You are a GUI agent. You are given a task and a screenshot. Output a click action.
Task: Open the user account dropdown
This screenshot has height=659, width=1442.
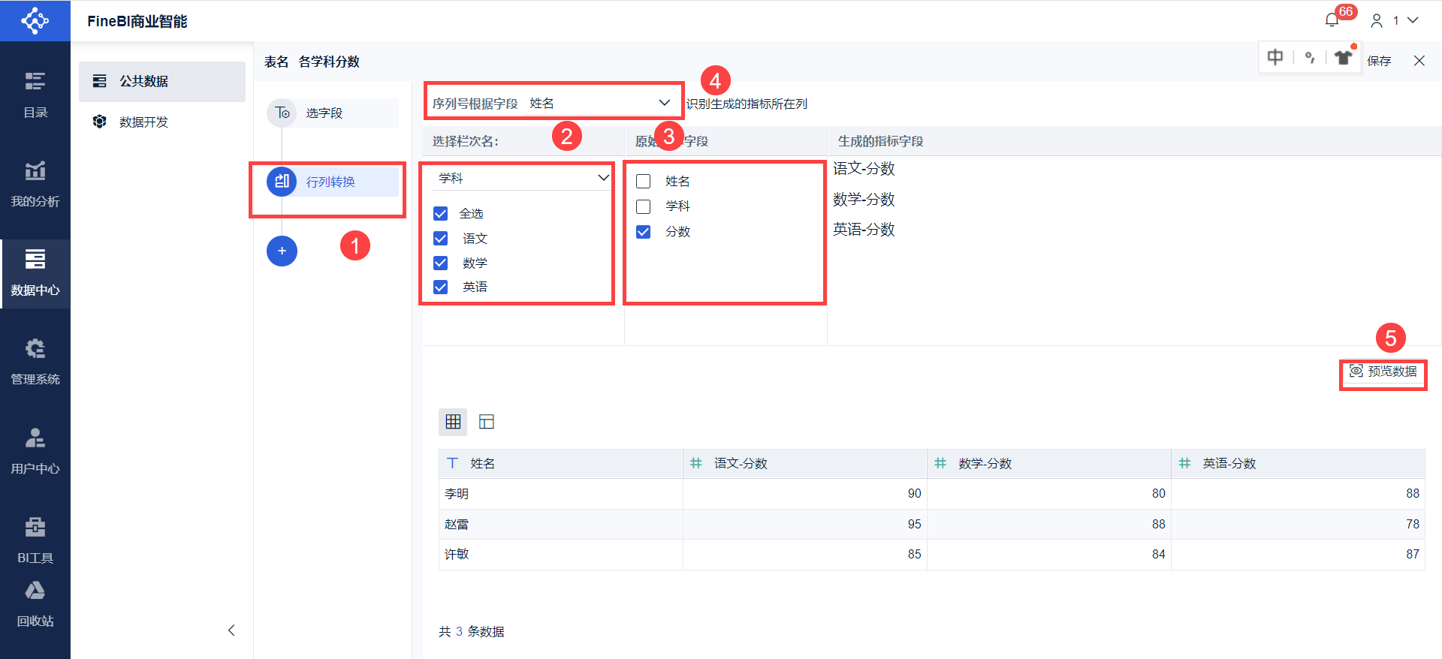1395,20
